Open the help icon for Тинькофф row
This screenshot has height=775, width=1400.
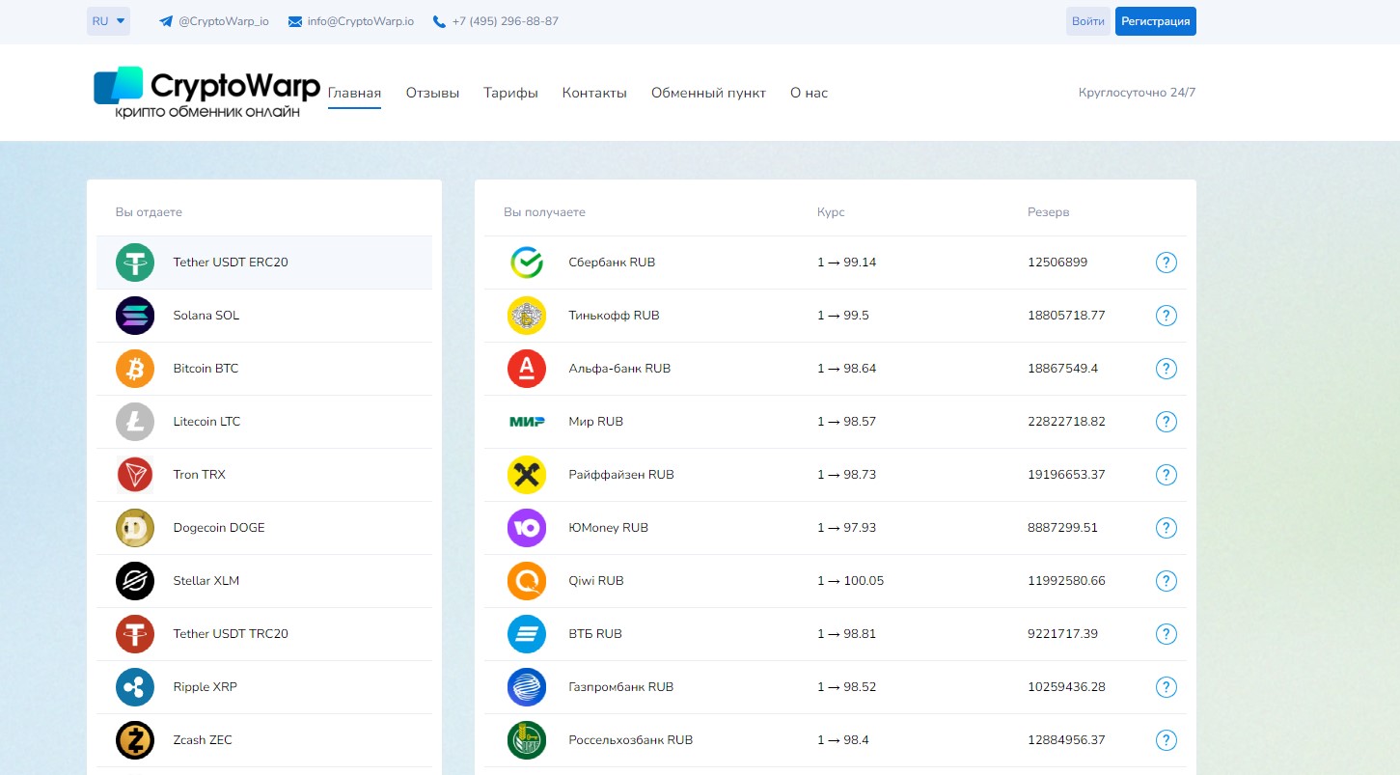click(x=1166, y=316)
